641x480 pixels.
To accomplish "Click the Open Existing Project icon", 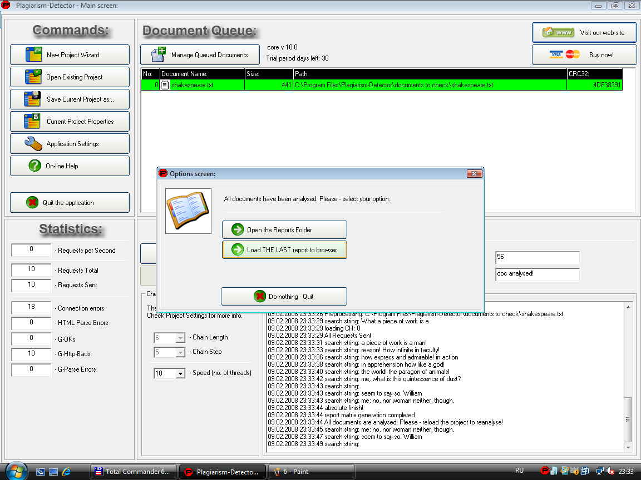I will [33, 77].
